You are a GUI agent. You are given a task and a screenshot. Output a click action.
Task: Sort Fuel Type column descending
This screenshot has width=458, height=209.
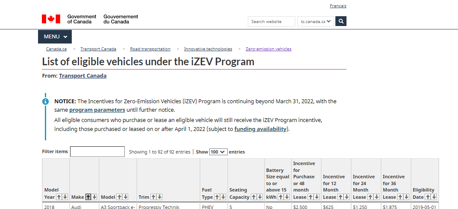[223, 197]
